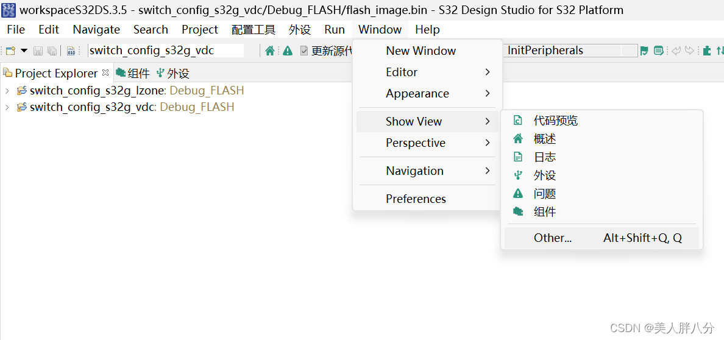The image size is (724, 340).
Task: Click the binary 010 file toolbar icon
Action: [x=71, y=51]
